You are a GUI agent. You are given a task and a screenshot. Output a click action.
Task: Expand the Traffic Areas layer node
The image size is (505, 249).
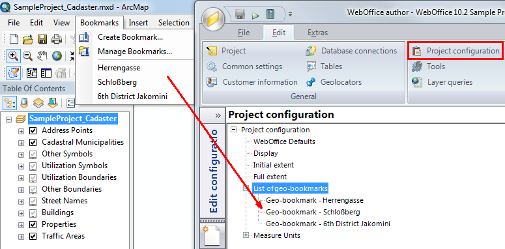pos(21,237)
